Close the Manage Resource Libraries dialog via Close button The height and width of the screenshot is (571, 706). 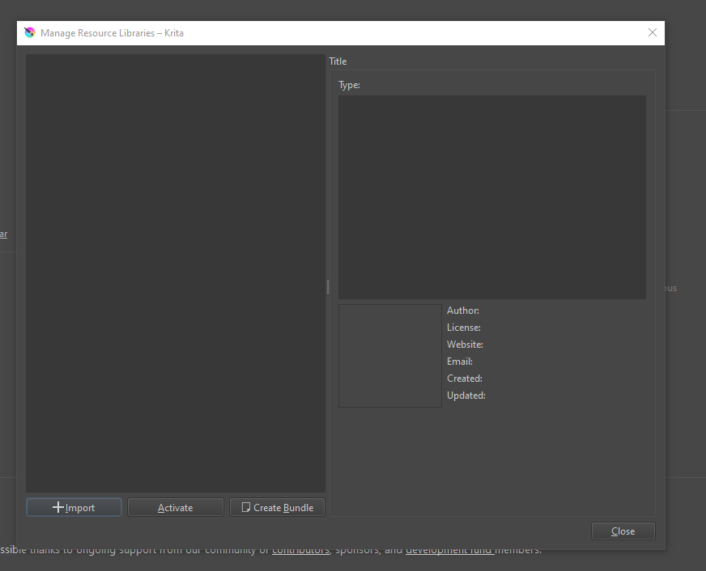pos(623,531)
